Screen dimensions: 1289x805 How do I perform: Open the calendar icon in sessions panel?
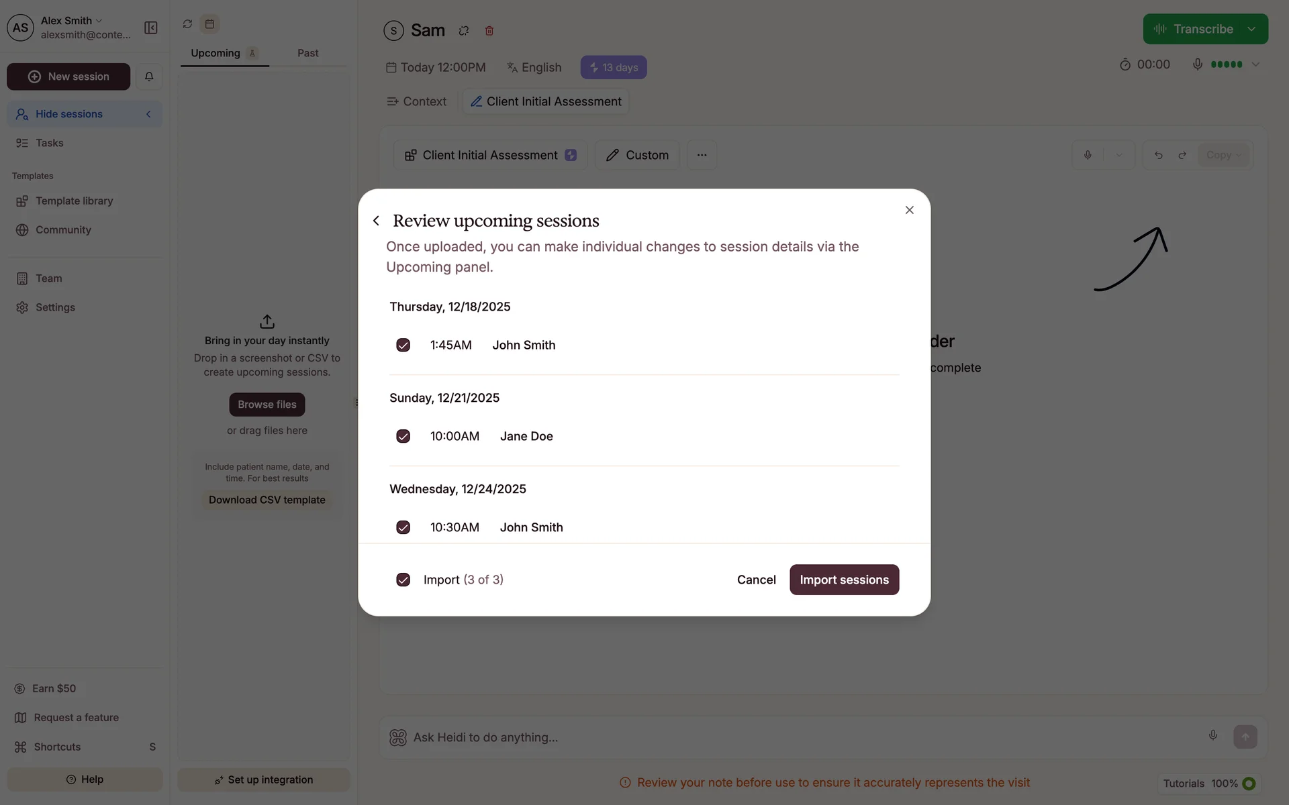pos(209,24)
